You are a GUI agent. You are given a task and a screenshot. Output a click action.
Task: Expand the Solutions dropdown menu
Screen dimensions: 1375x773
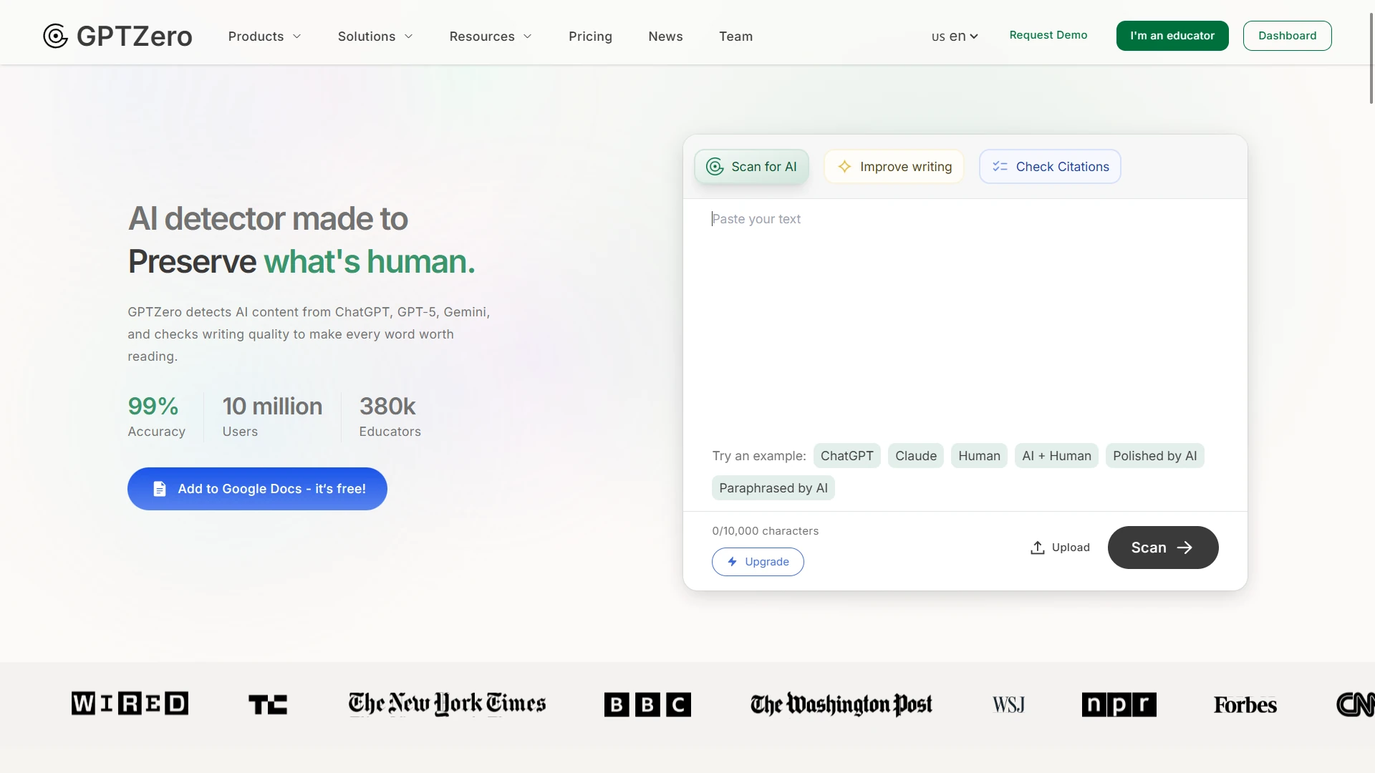pyautogui.click(x=375, y=37)
